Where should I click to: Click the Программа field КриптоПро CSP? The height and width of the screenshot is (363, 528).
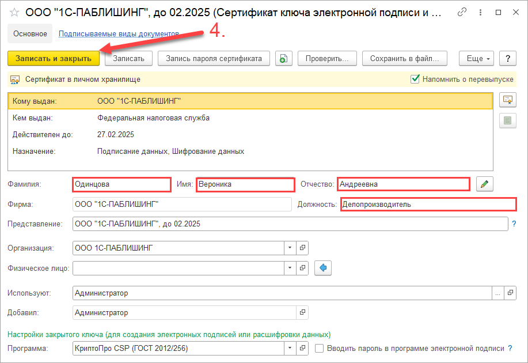pos(178,348)
